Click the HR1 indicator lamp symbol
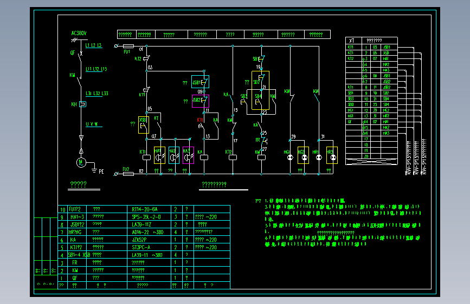470x304 pixels. click(x=319, y=157)
